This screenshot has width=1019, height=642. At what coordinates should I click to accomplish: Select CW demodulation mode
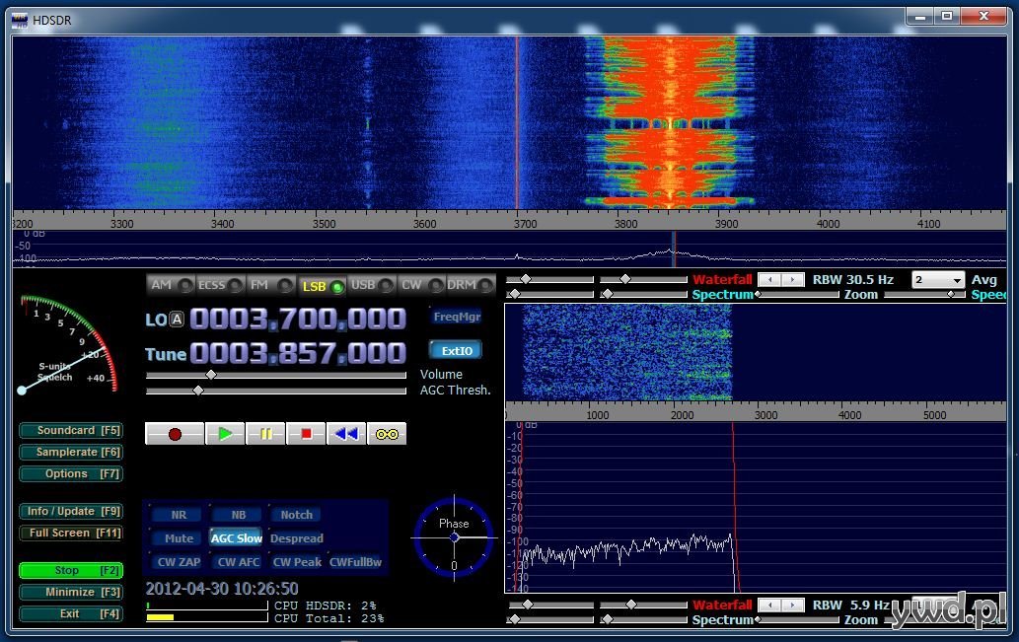pos(421,285)
